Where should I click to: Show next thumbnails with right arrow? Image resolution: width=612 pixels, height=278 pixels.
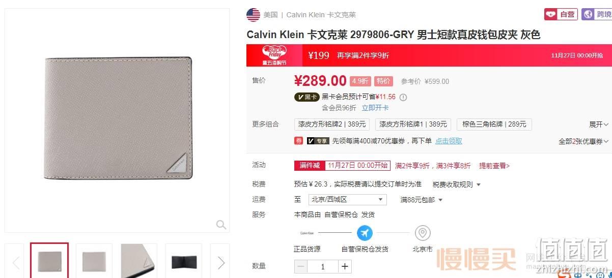pyautogui.click(x=220, y=263)
